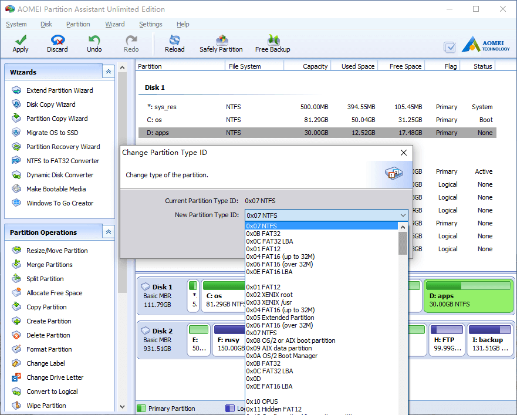Choose Split Partition operation

click(x=45, y=279)
